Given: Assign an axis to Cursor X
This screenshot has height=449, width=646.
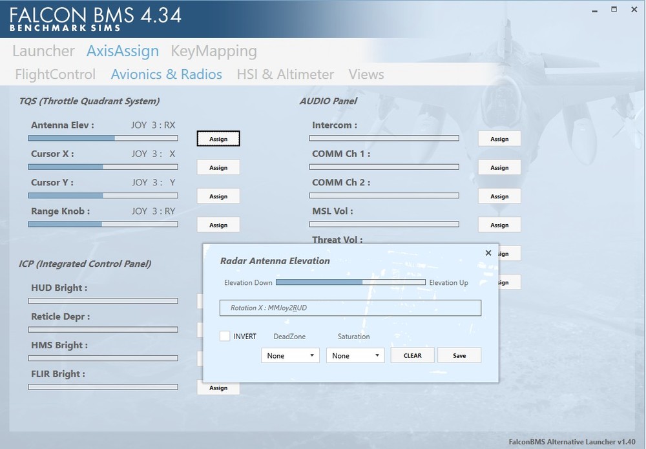Looking at the screenshot, I should (218, 167).
